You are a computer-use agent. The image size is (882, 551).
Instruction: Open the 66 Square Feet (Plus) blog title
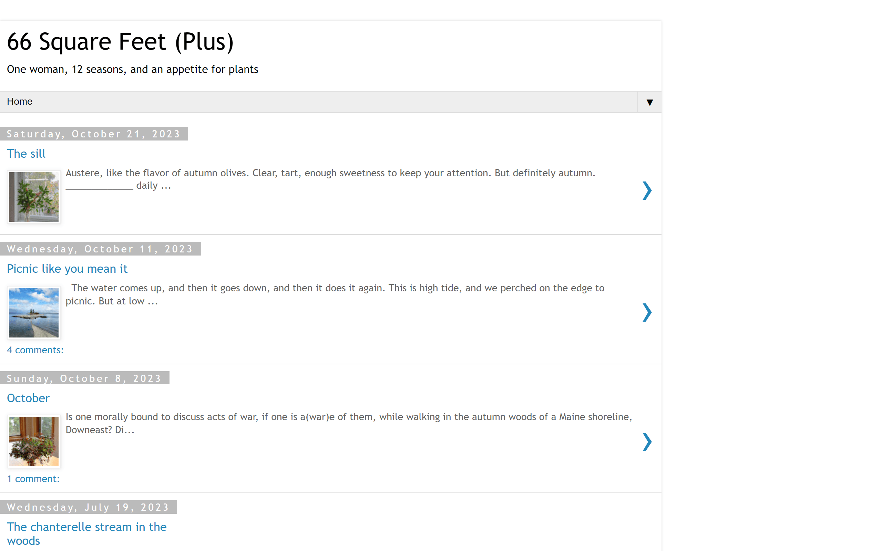120,42
